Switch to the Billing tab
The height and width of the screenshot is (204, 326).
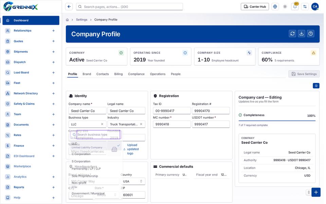(x=118, y=74)
